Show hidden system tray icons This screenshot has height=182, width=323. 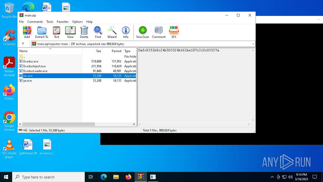(x=272, y=177)
